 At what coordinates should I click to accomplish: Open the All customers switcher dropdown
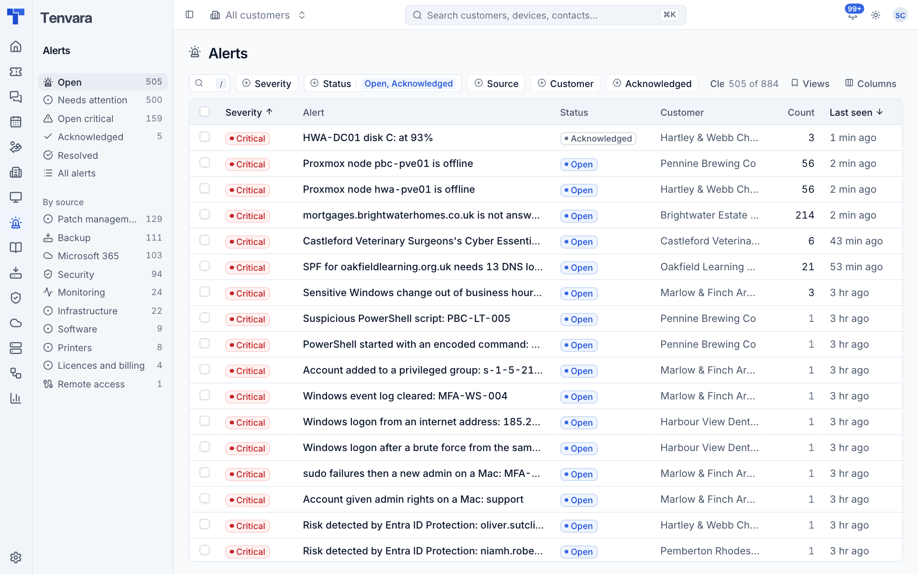(x=258, y=15)
